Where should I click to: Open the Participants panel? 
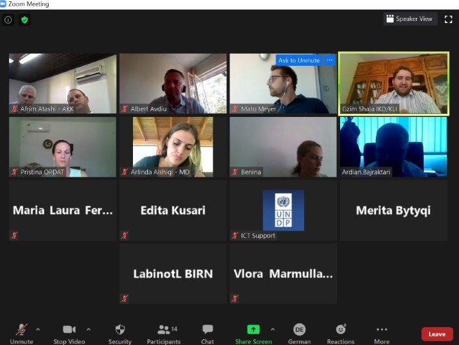pos(164,334)
